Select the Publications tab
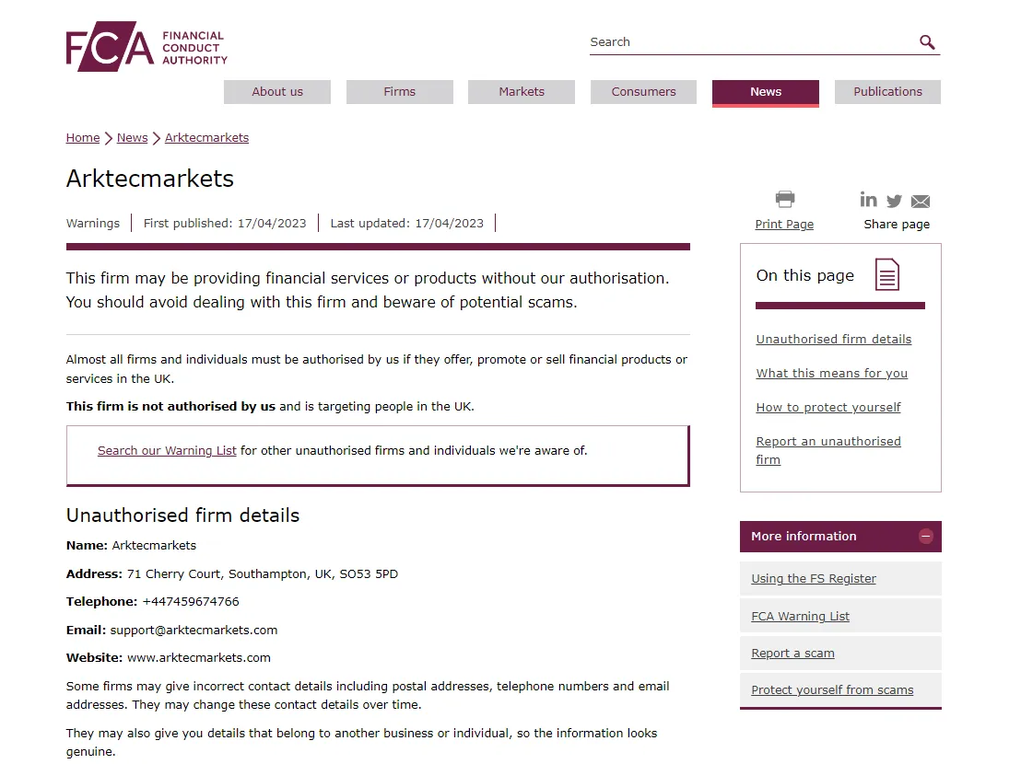 (x=887, y=92)
